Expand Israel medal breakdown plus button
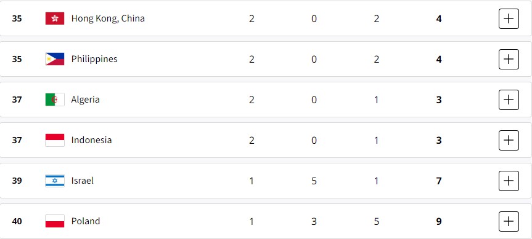This screenshot has height=239, width=532. point(509,181)
